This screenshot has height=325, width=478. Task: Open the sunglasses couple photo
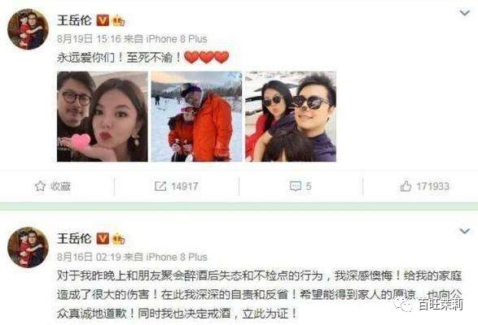point(291,116)
